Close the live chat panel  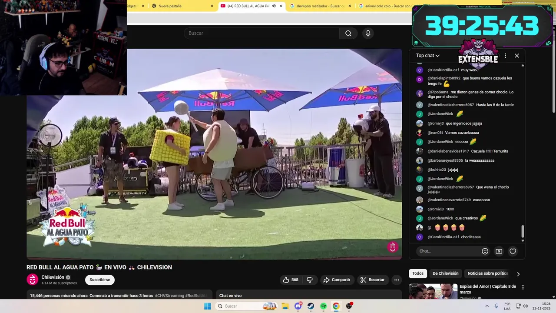click(x=517, y=56)
